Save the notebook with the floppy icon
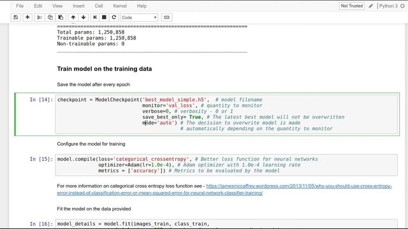This screenshot has height=229, width=408. [x=16, y=17]
